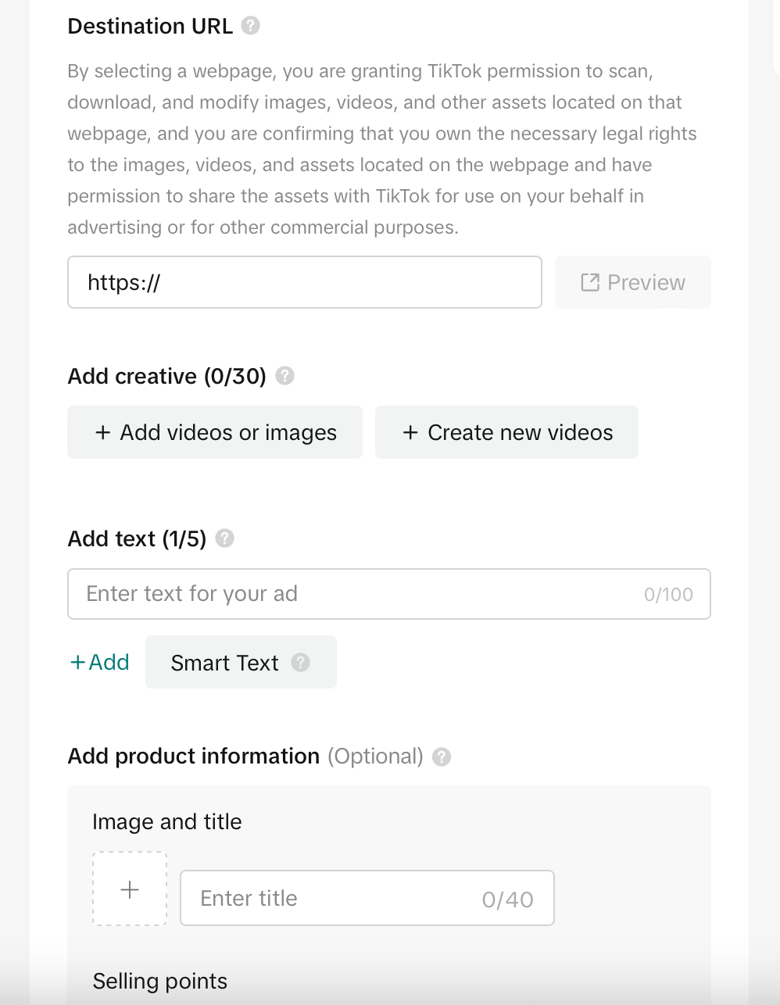The width and height of the screenshot is (780, 1005).
Task: Focus the 'Enter text for your ad' field
Action: click(389, 594)
